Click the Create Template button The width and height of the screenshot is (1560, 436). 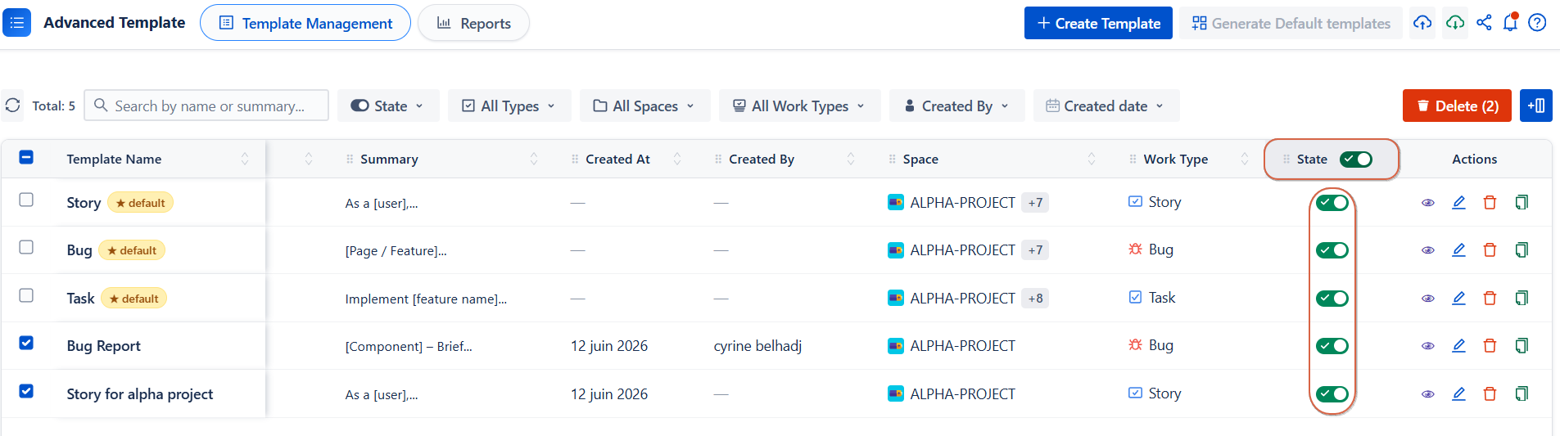(1098, 23)
